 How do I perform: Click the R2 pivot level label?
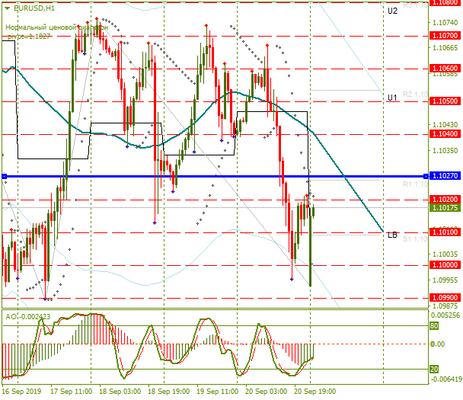click(415, 94)
